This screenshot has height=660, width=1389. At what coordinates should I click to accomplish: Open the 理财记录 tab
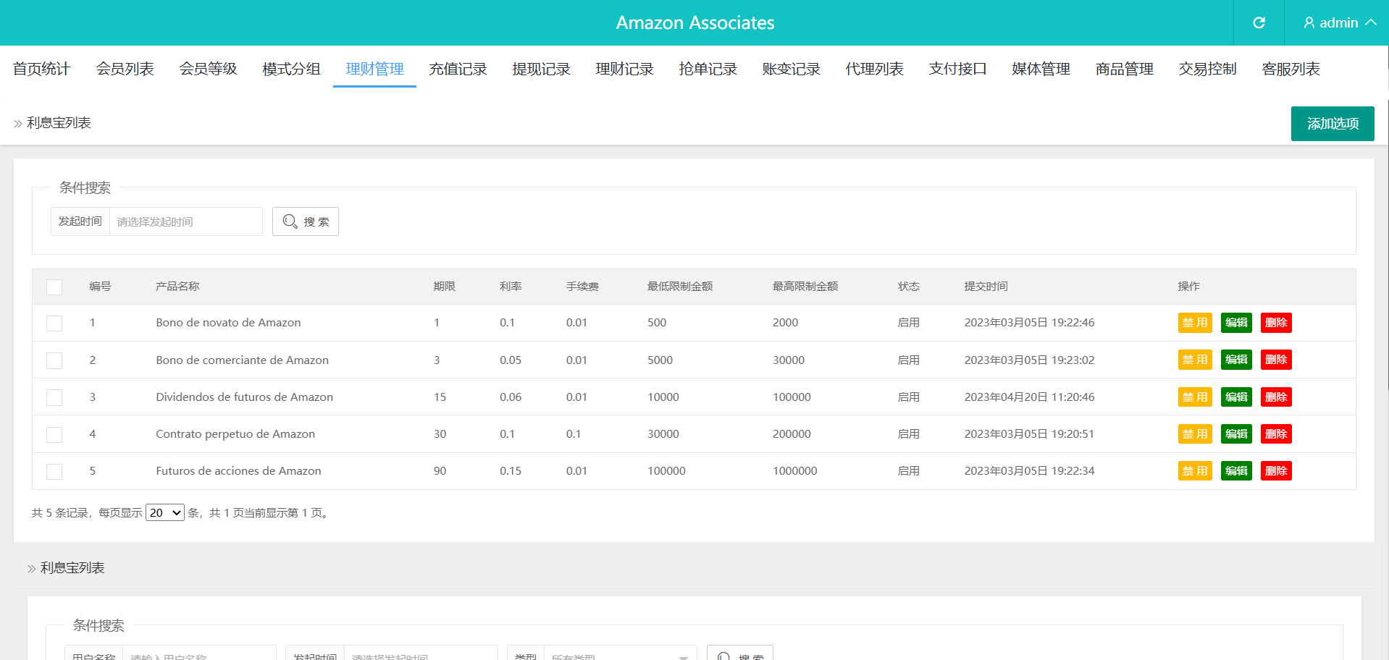[624, 69]
